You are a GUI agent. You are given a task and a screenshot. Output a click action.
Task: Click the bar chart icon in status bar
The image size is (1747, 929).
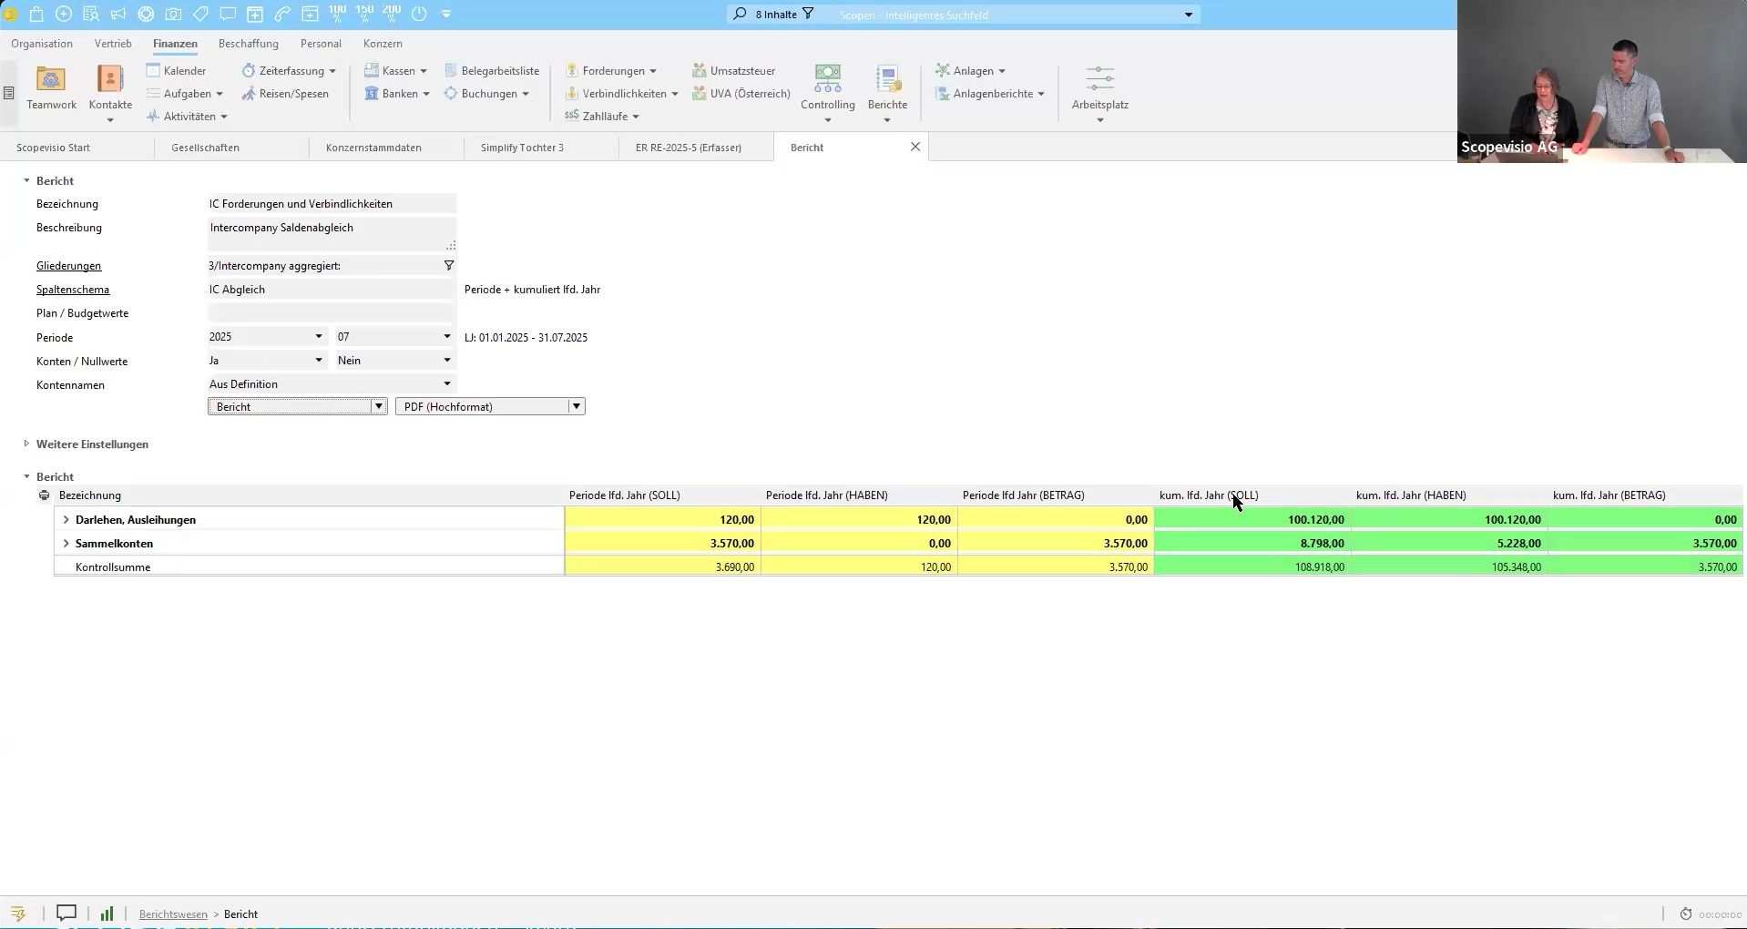tap(107, 914)
